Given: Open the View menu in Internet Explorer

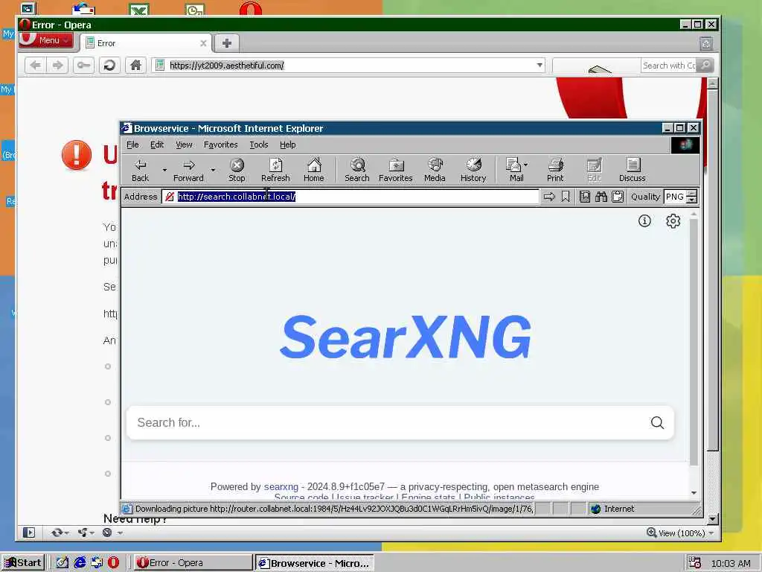Looking at the screenshot, I should [184, 144].
